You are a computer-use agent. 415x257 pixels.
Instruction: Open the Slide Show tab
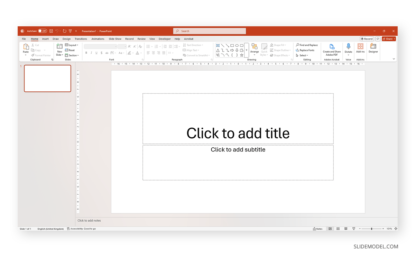115,39
